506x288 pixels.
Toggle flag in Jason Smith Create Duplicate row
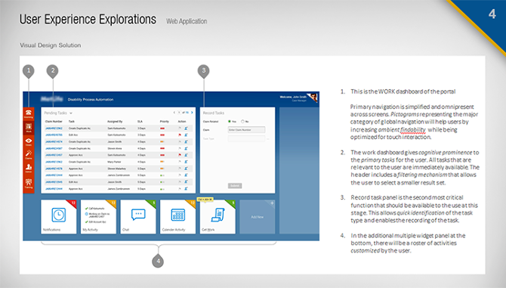point(180,142)
